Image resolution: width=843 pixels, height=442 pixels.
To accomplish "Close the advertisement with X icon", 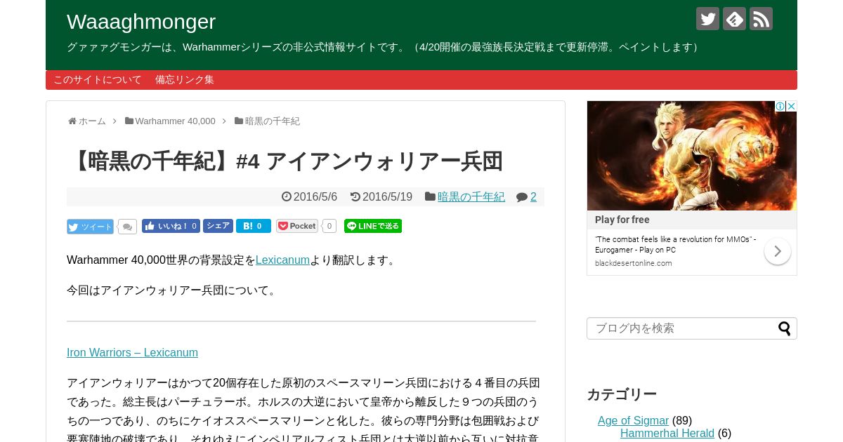I will pyautogui.click(x=791, y=107).
